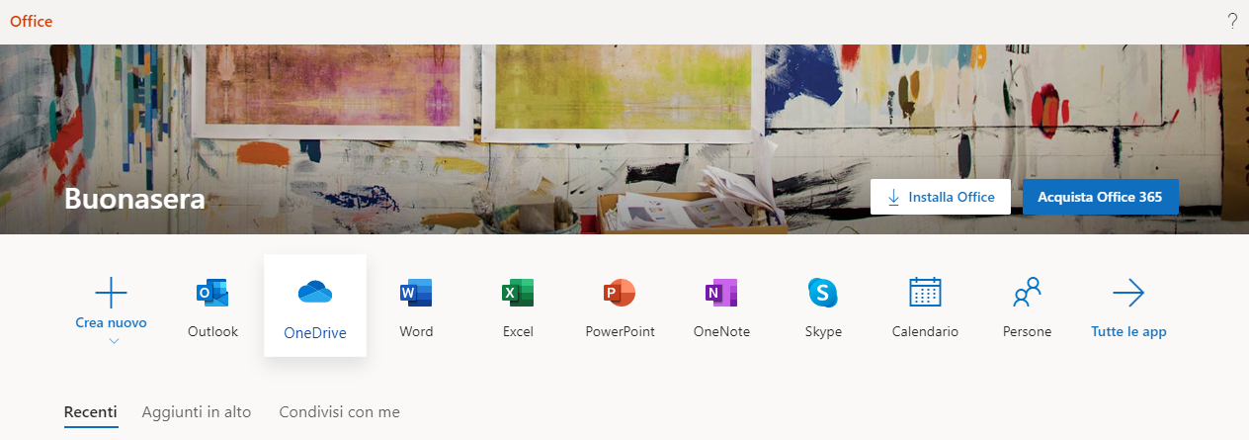This screenshot has height=440, width=1249.
Task: Click the help question mark icon
Action: pyautogui.click(x=1232, y=22)
